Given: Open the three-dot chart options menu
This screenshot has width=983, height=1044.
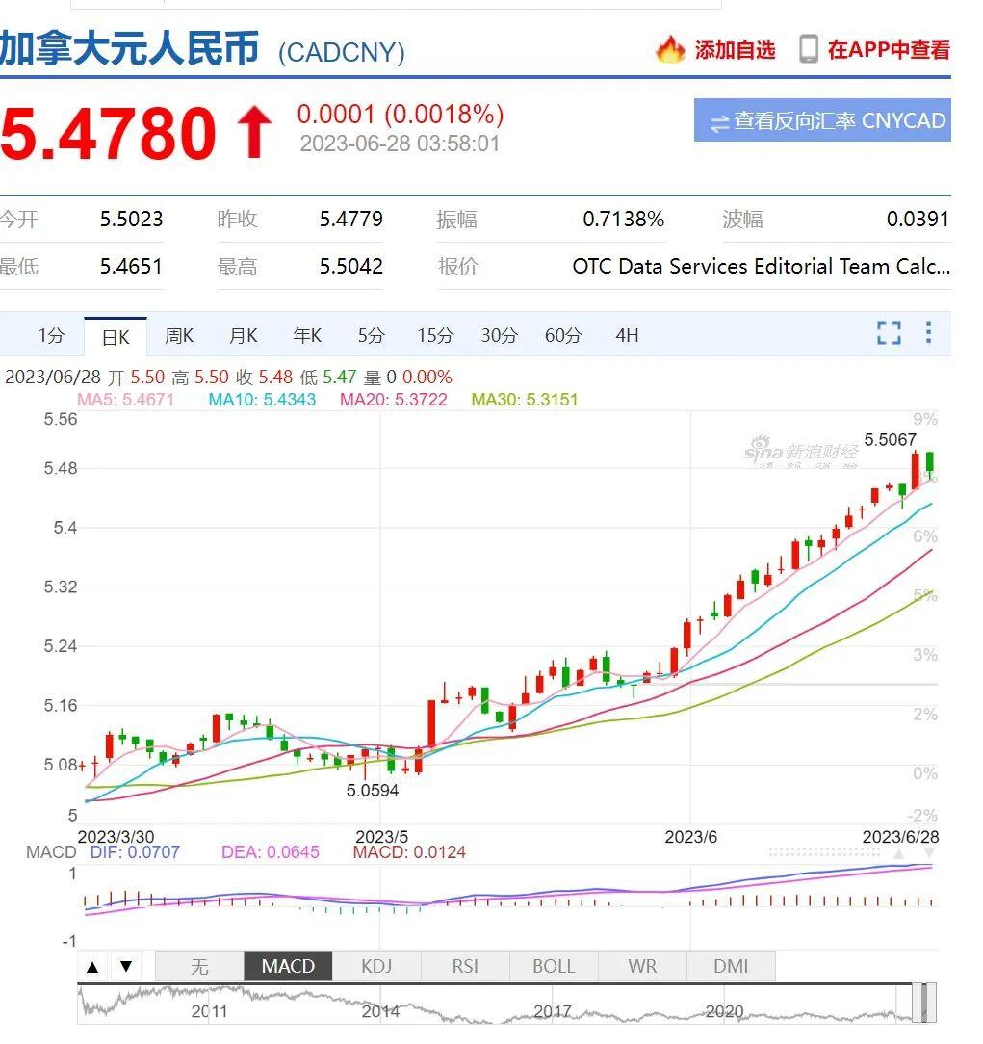Looking at the screenshot, I should (x=928, y=333).
